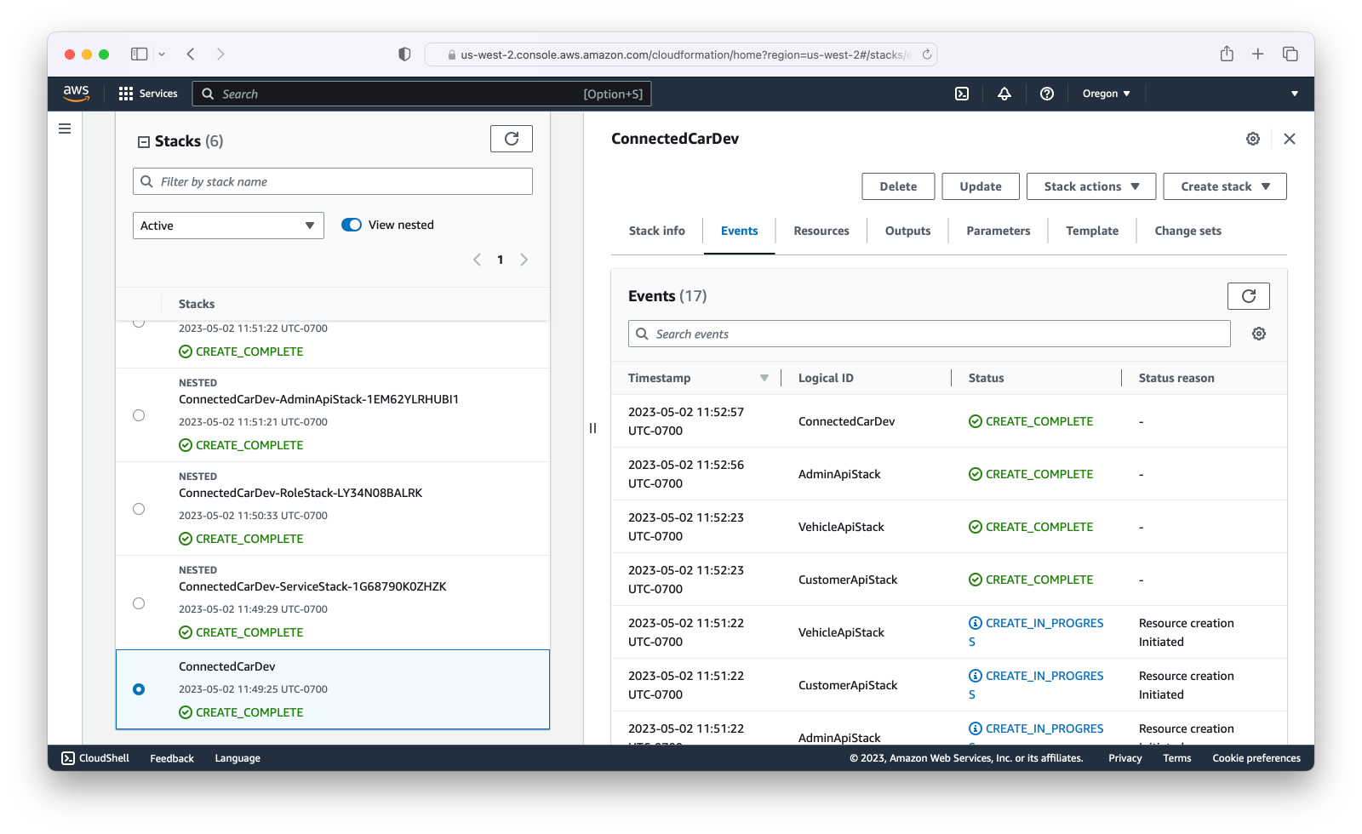This screenshot has height=834, width=1362.
Task: Select the ConnectedCarDev-RoleStack radio button
Action: tap(139, 509)
